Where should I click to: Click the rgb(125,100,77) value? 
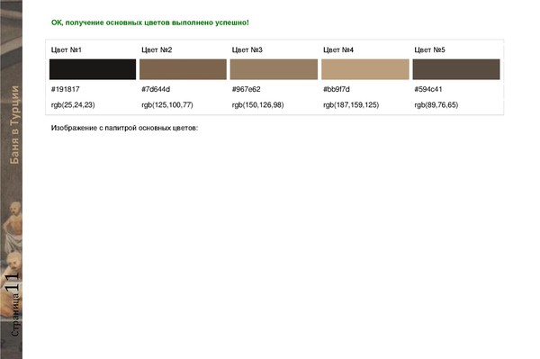point(167,105)
